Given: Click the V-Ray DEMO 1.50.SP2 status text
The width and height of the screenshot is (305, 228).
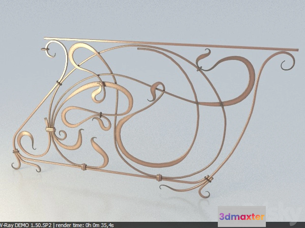Looking at the screenshot, I should (26, 225).
